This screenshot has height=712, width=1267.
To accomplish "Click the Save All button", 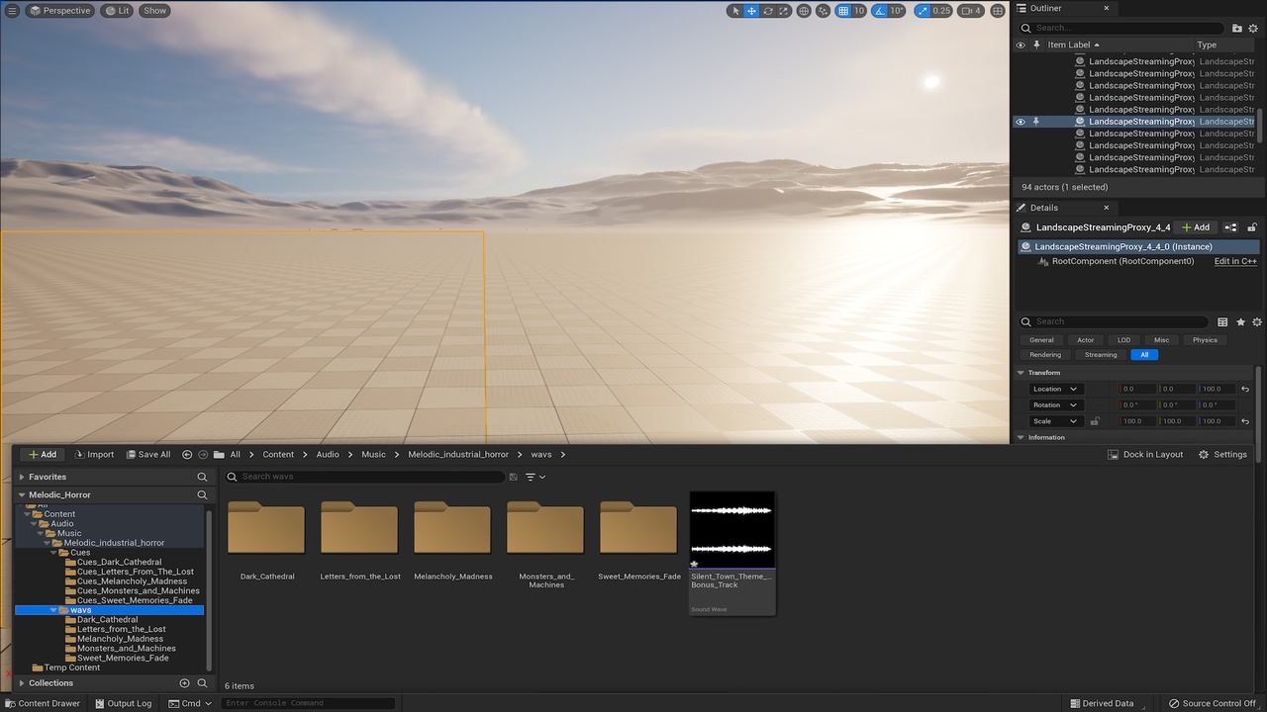I will [148, 454].
